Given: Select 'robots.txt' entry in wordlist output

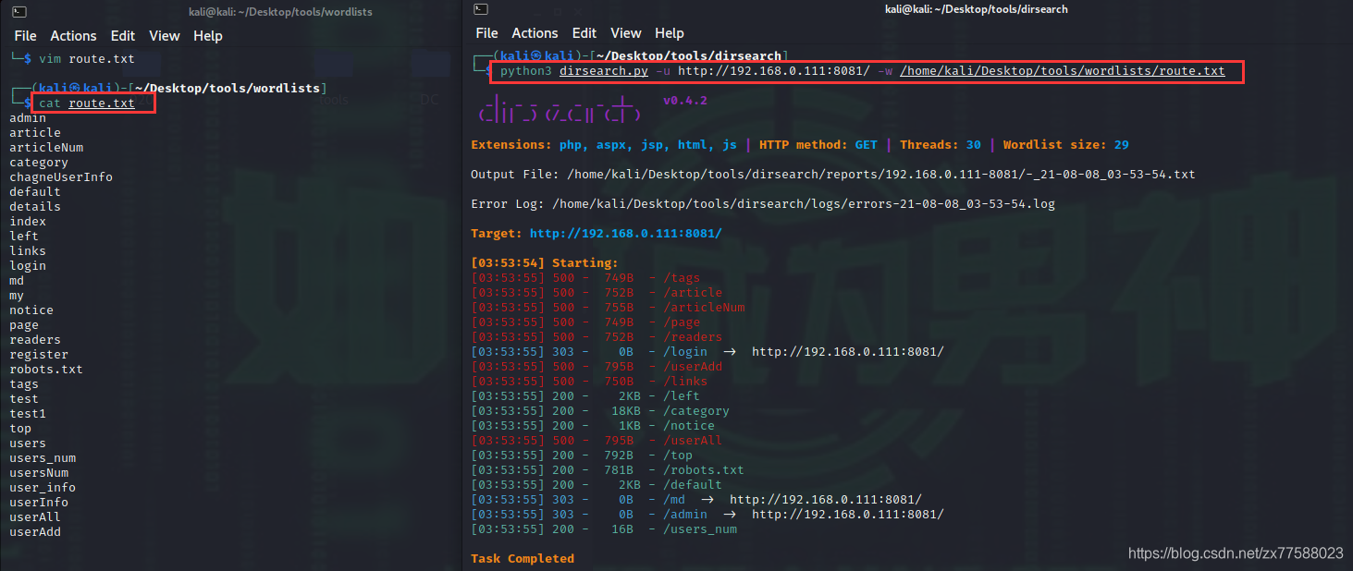Looking at the screenshot, I should click(46, 370).
